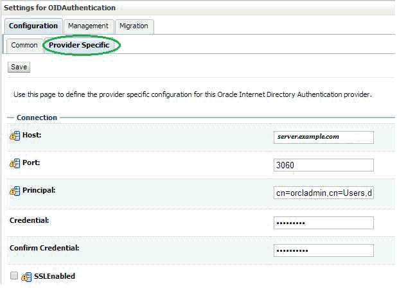This screenshot has width=397, height=289.
Task: Click the Save button
Action: (x=19, y=67)
